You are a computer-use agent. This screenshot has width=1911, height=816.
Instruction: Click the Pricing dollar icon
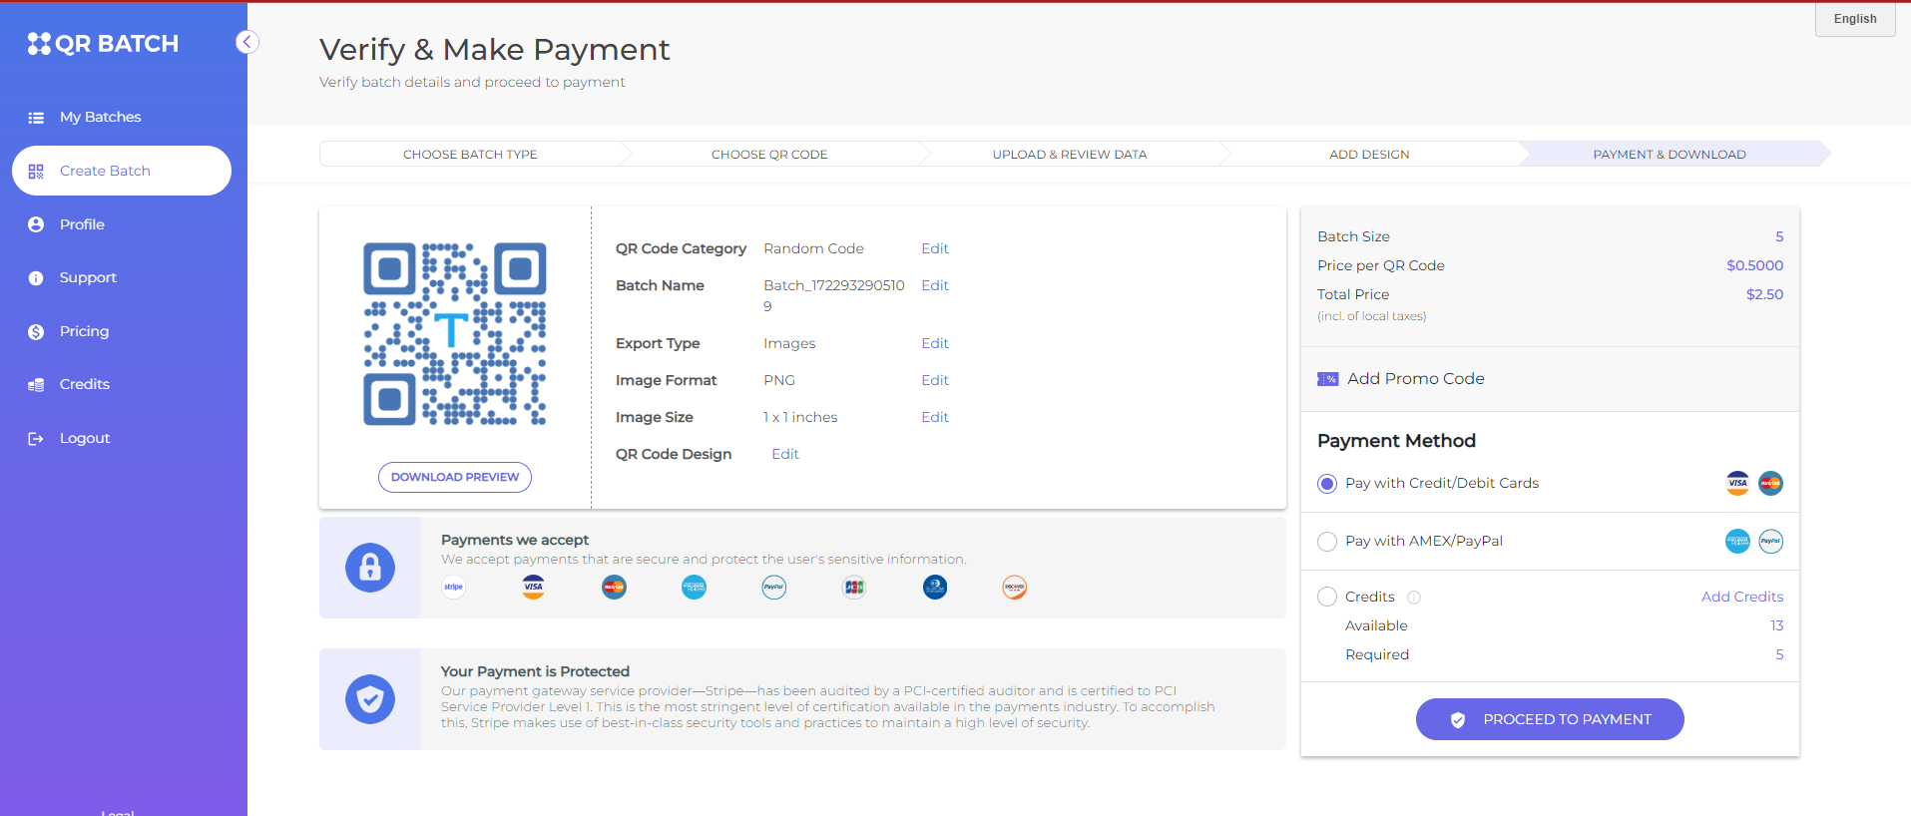click(36, 332)
